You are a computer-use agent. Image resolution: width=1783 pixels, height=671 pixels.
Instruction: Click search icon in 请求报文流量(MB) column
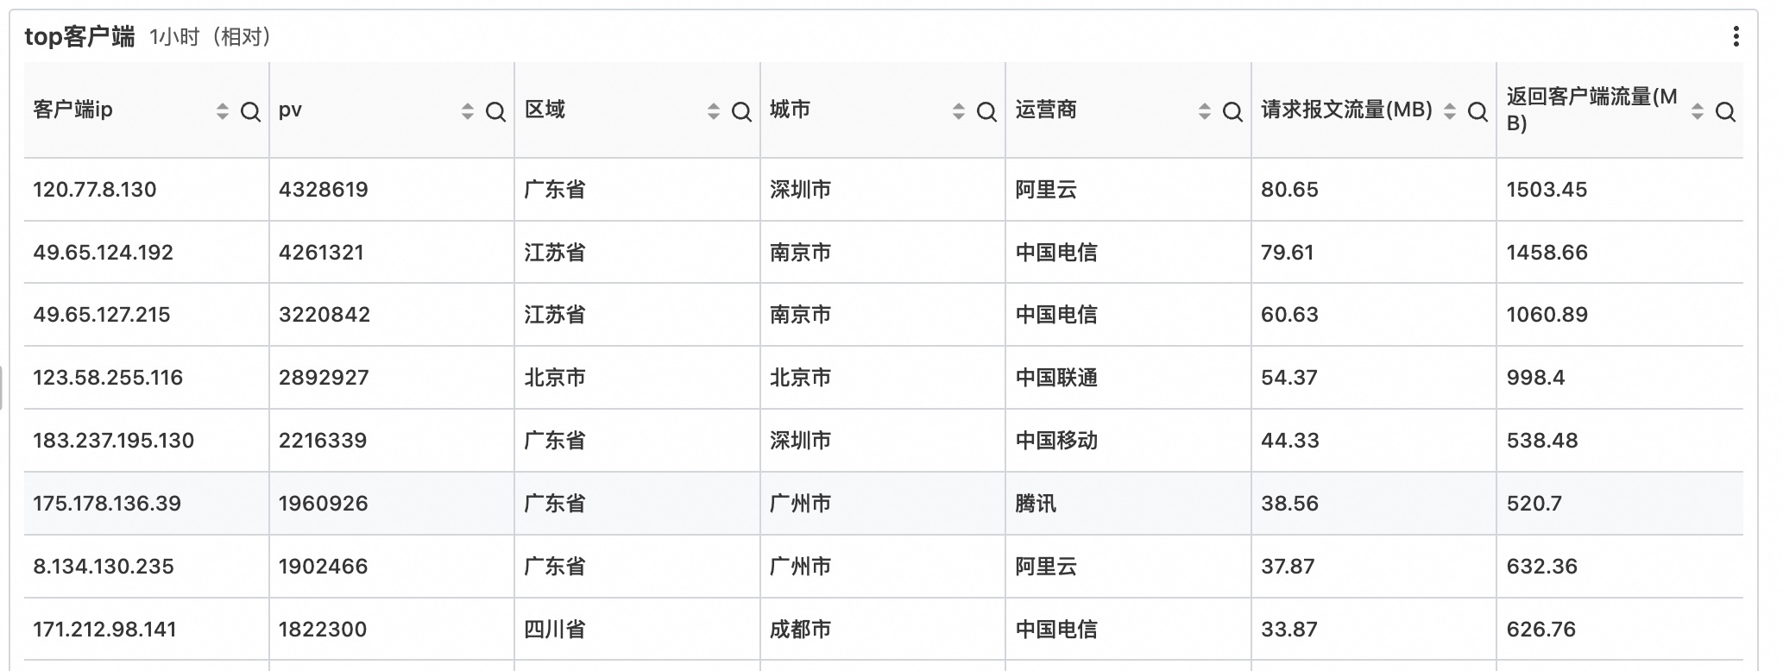click(1477, 111)
